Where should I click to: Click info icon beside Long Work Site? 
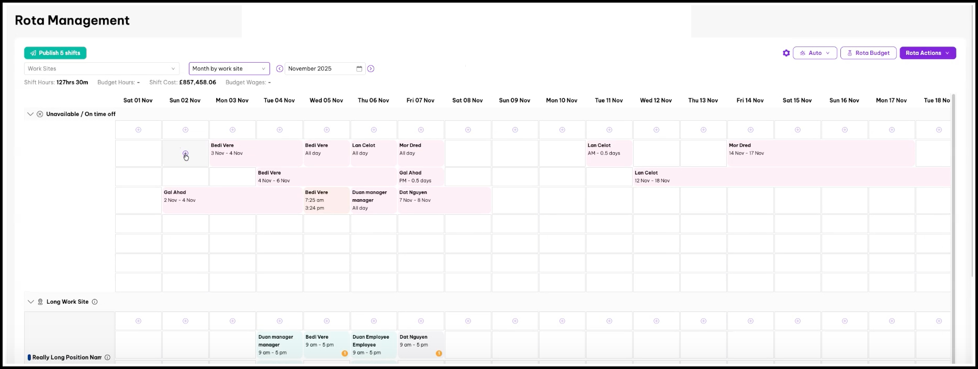tap(95, 302)
